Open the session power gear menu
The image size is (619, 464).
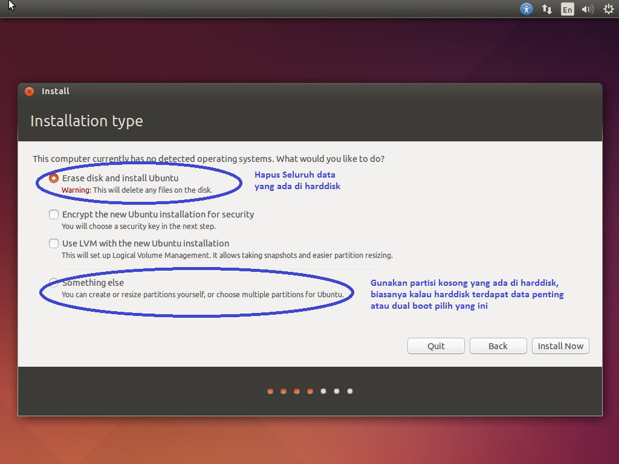pyautogui.click(x=608, y=9)
